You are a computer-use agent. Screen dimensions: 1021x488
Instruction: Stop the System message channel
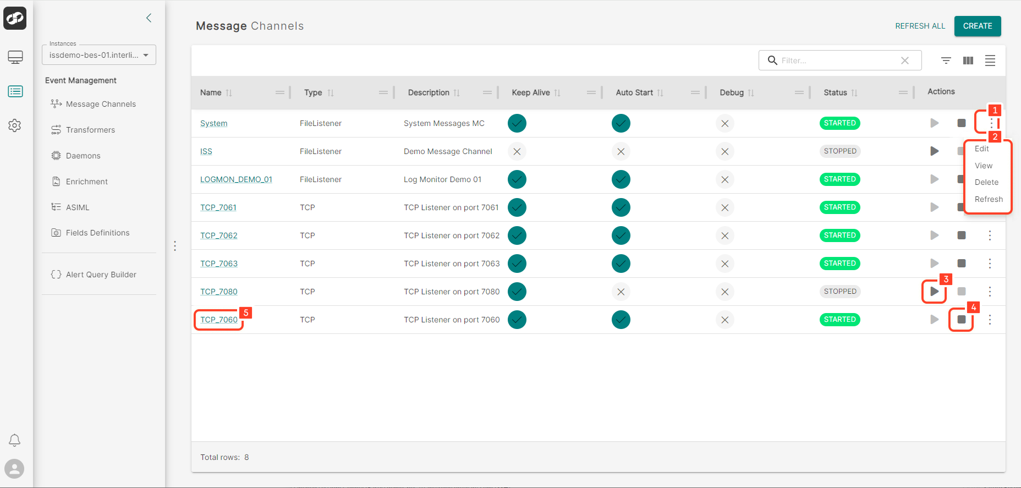click(x=962, y=123)
